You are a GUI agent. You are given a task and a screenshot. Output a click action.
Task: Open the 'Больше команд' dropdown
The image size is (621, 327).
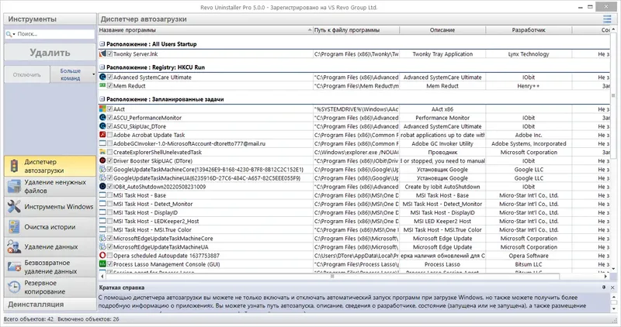(73, 74)
